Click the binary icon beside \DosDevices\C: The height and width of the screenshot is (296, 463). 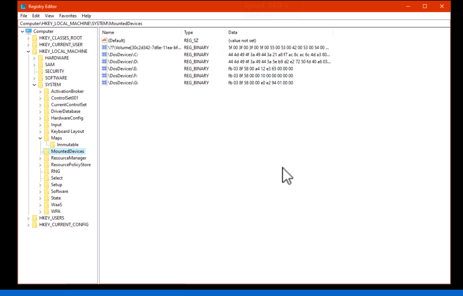coord(105,55)
